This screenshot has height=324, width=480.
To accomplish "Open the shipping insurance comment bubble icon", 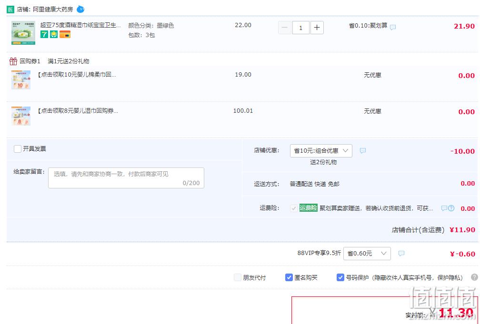I will point(444,208).
